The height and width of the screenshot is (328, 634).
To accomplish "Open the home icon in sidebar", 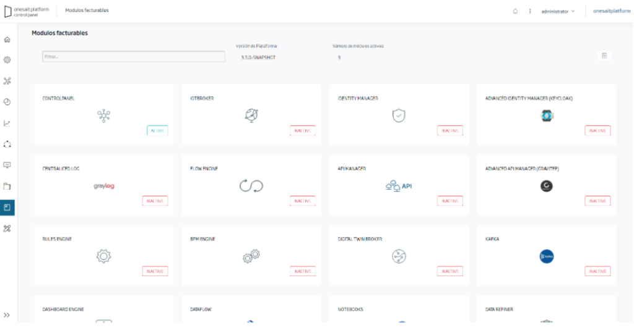I will (x=7, y=40).
